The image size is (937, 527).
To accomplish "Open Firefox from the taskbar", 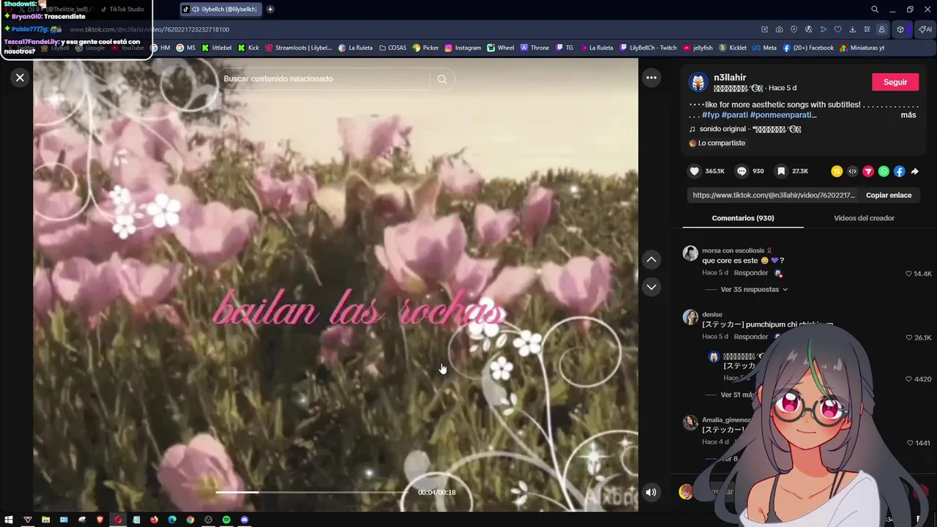I will click(x=154, y=520).
